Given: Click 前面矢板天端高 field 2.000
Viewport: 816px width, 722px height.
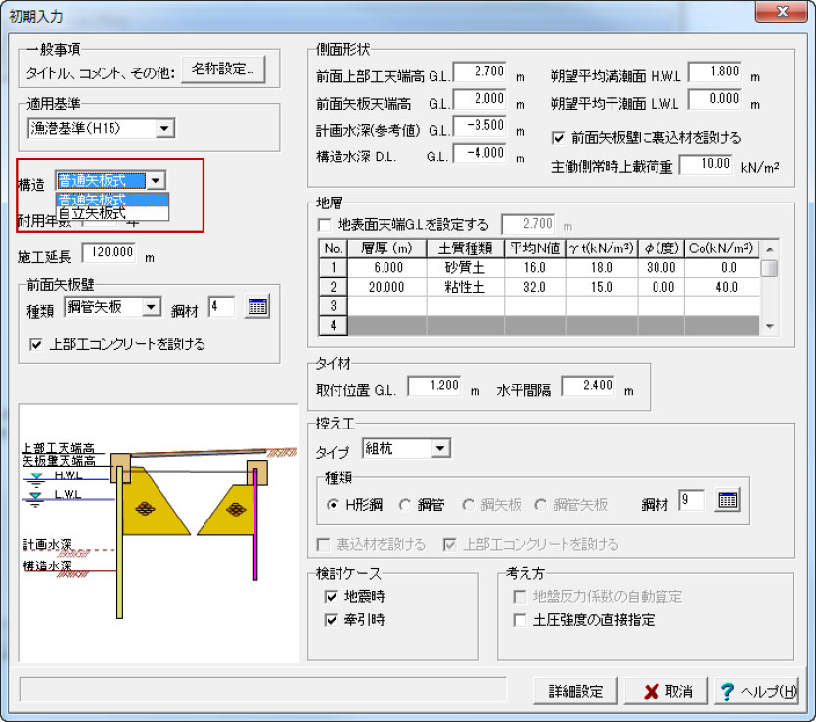Looking at the screenshot, I should pyautogui.click(x=479, y=99).
